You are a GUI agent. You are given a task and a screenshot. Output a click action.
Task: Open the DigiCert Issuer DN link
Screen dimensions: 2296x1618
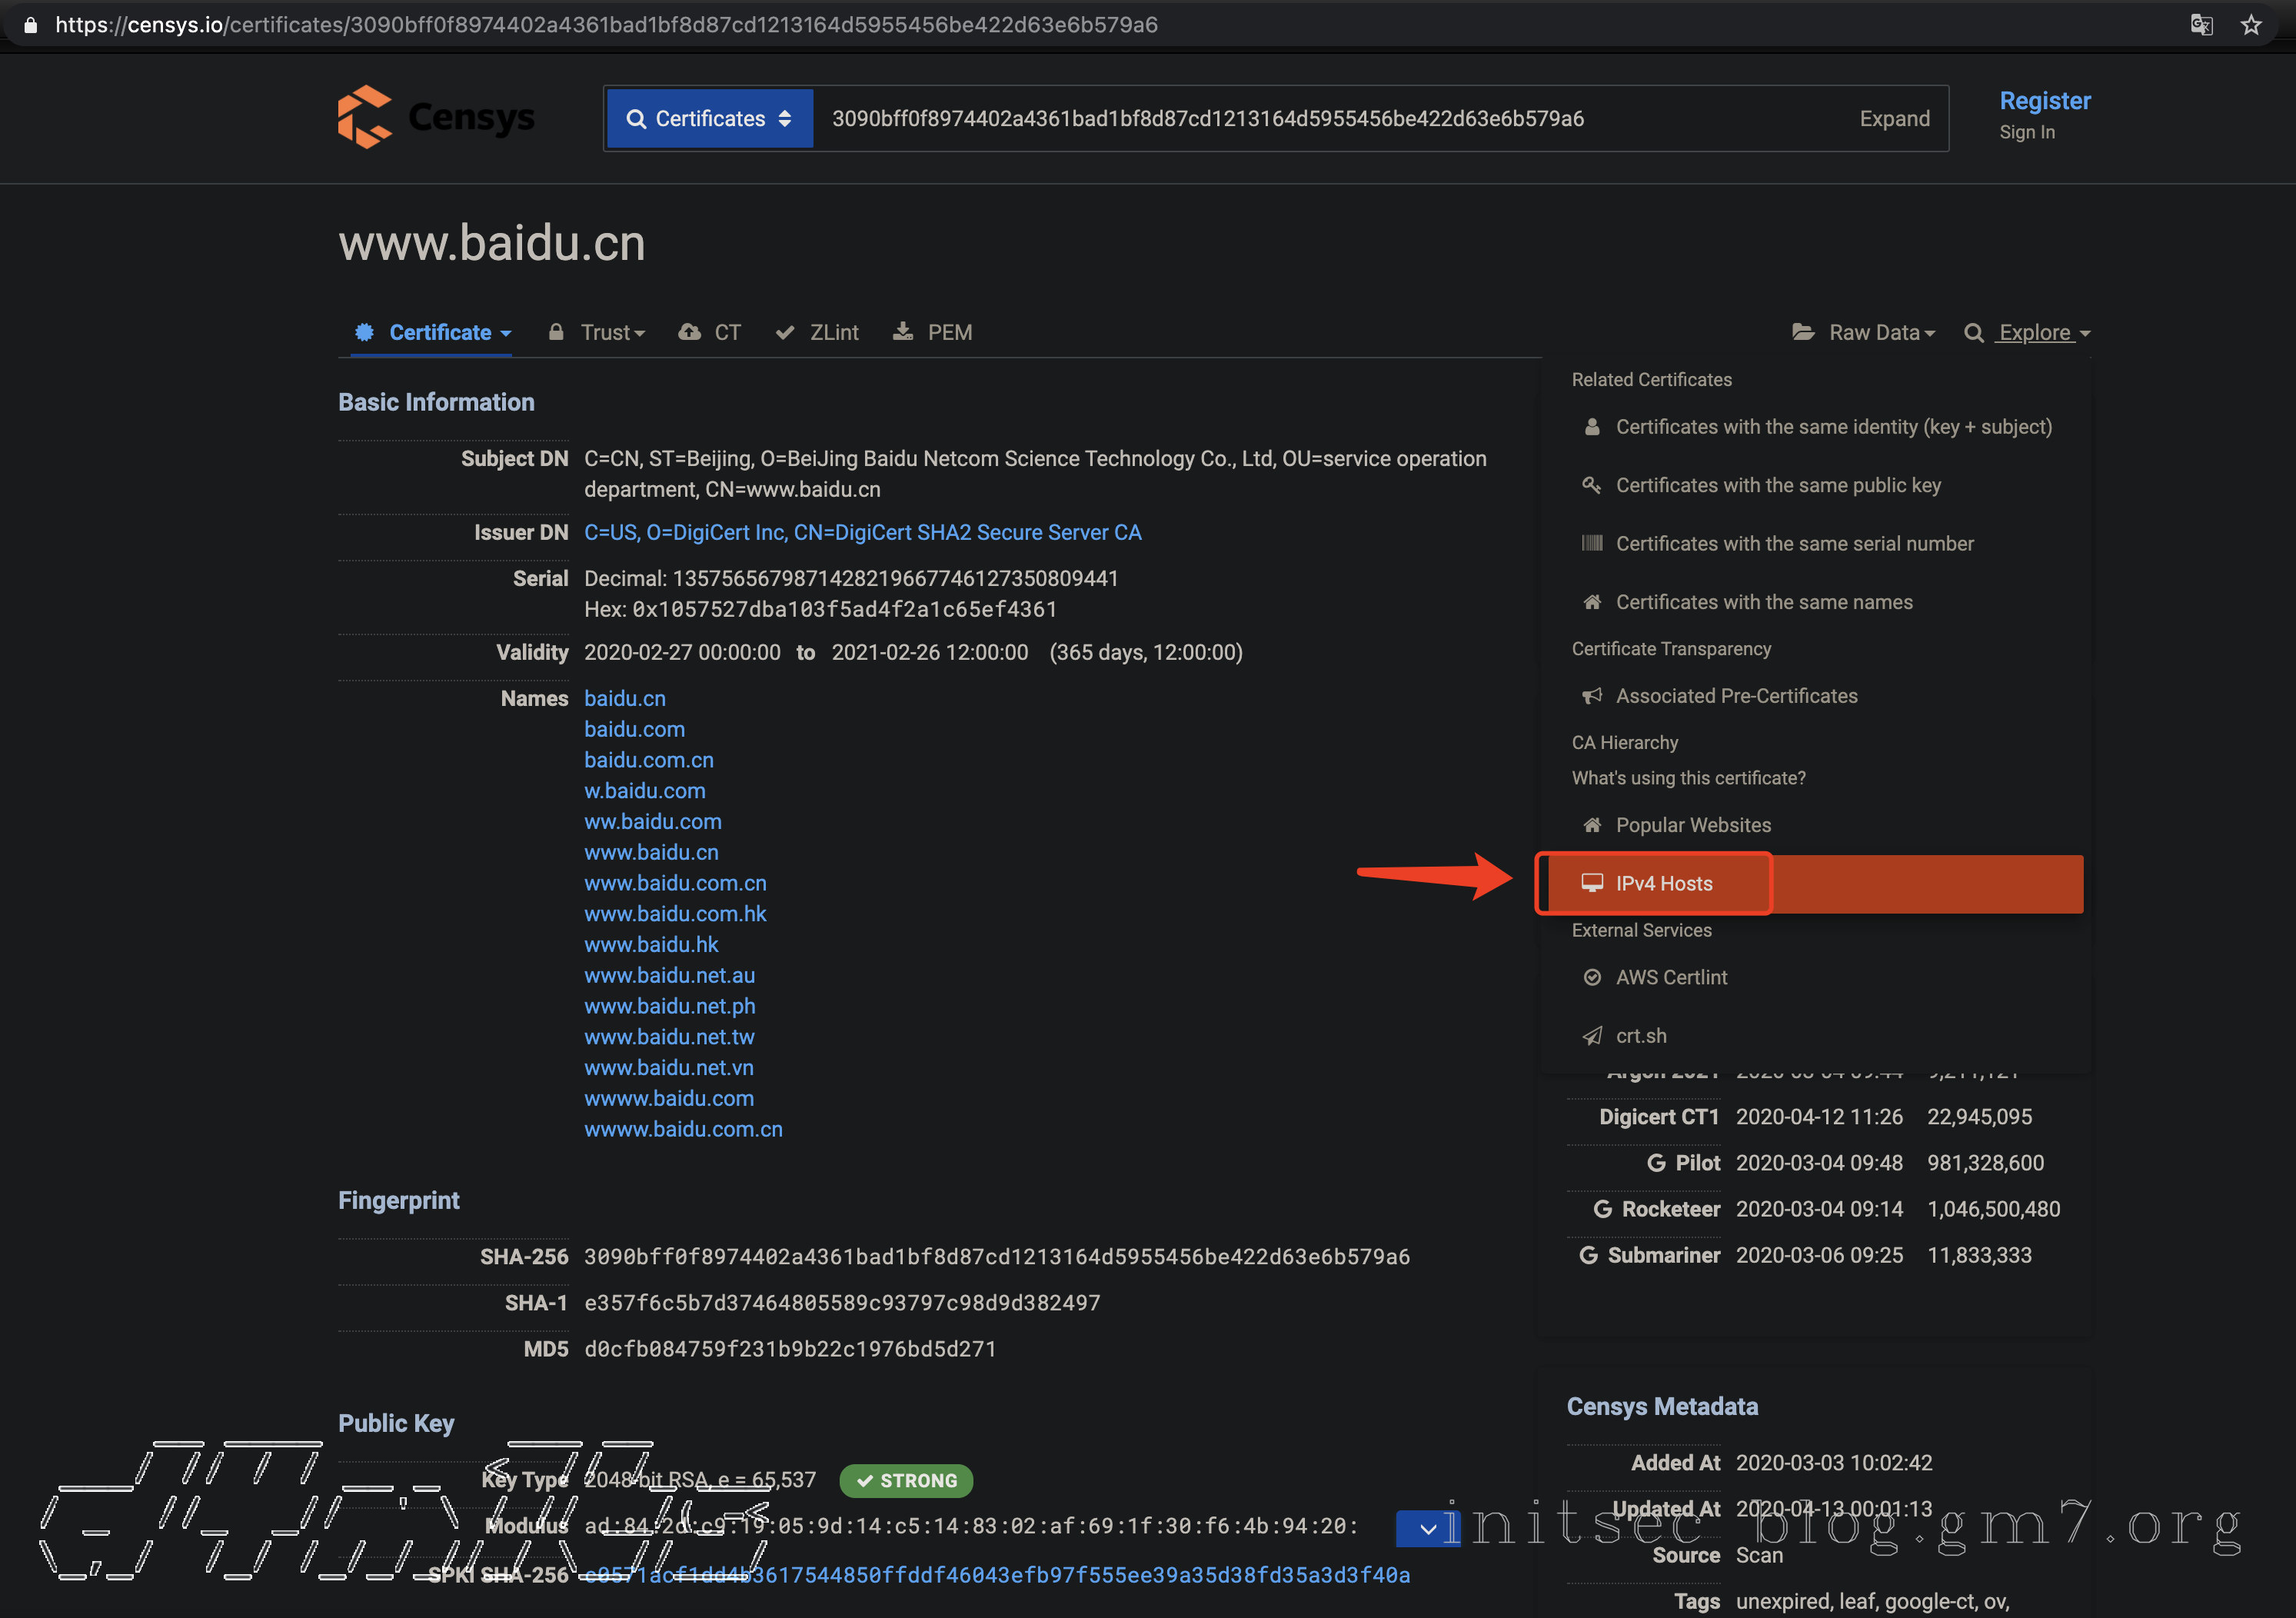click(x=862, y=532)
